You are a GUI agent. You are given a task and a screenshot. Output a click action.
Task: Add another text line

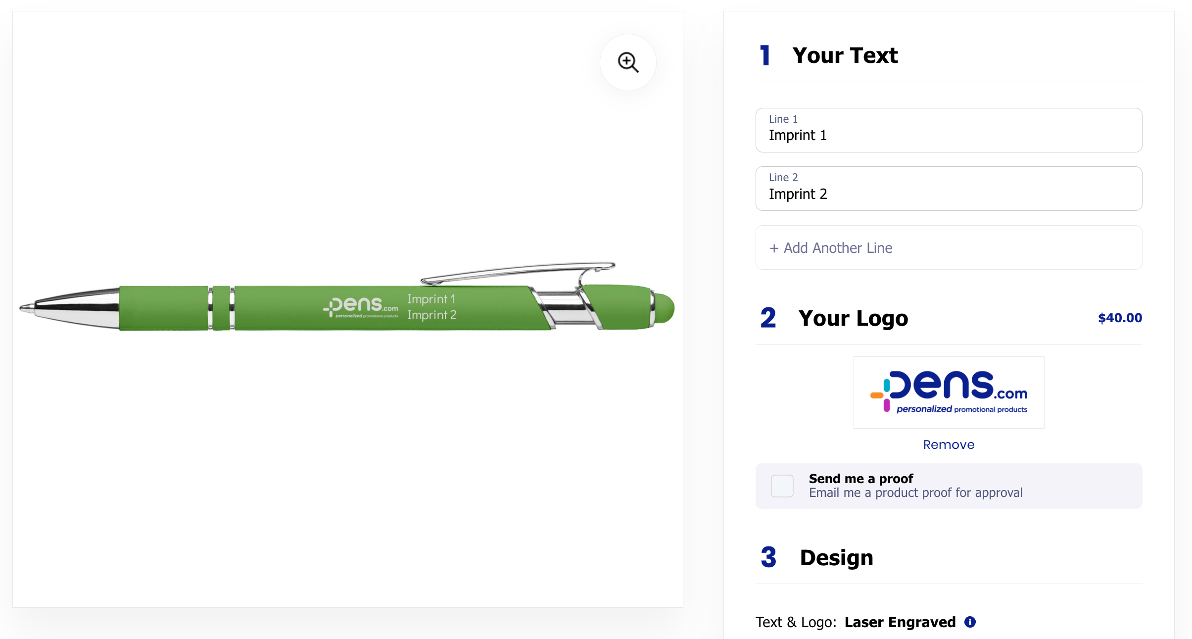[949, 248]
